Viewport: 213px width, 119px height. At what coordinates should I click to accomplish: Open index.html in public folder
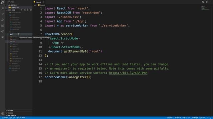click(x=16, y=20)
